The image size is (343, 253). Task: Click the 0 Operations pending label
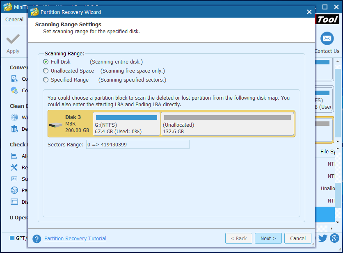(x=19, y=218)
